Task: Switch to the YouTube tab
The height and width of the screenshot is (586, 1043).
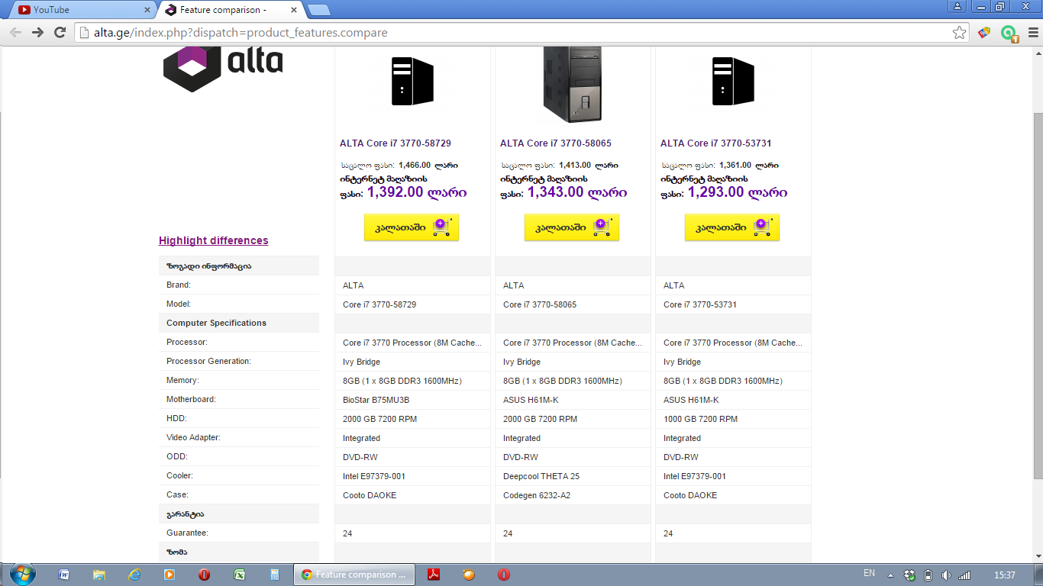Action: [x=84, y=10]
